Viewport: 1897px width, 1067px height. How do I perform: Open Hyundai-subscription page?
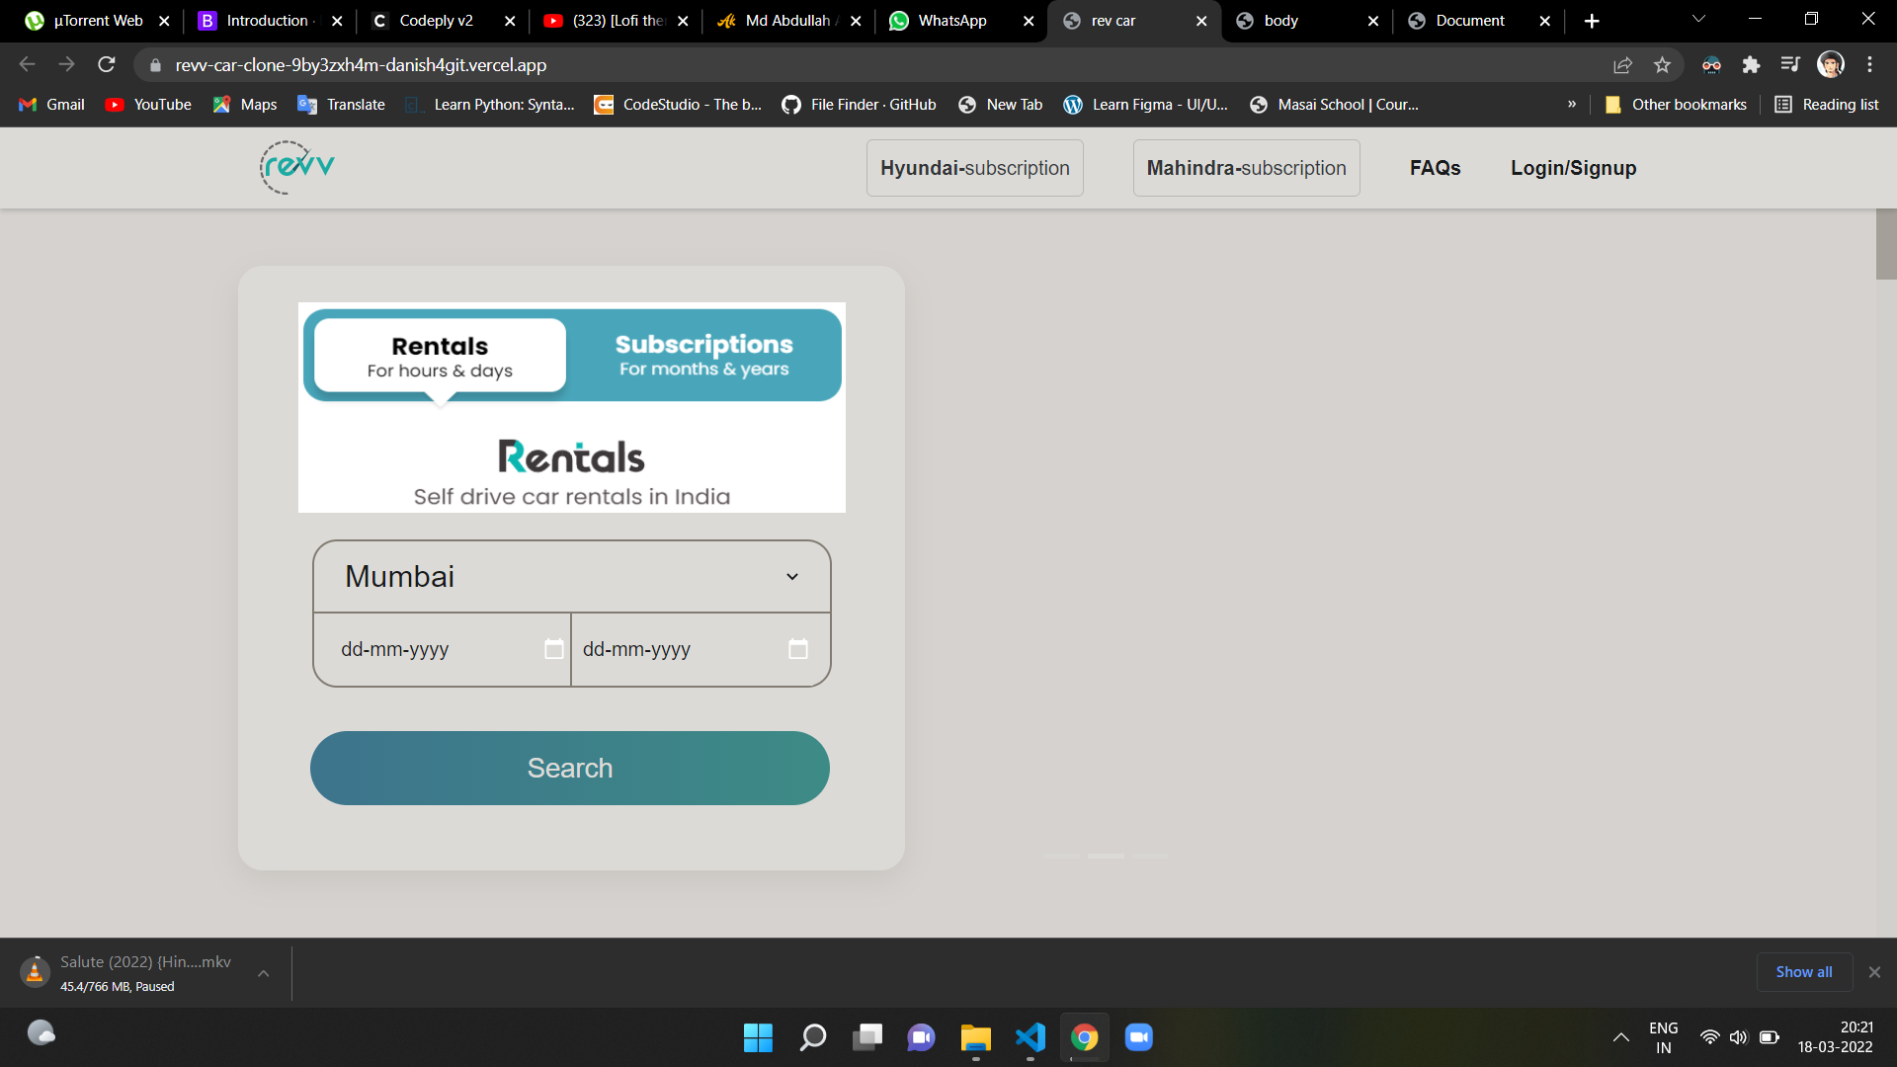pos(974,168)
